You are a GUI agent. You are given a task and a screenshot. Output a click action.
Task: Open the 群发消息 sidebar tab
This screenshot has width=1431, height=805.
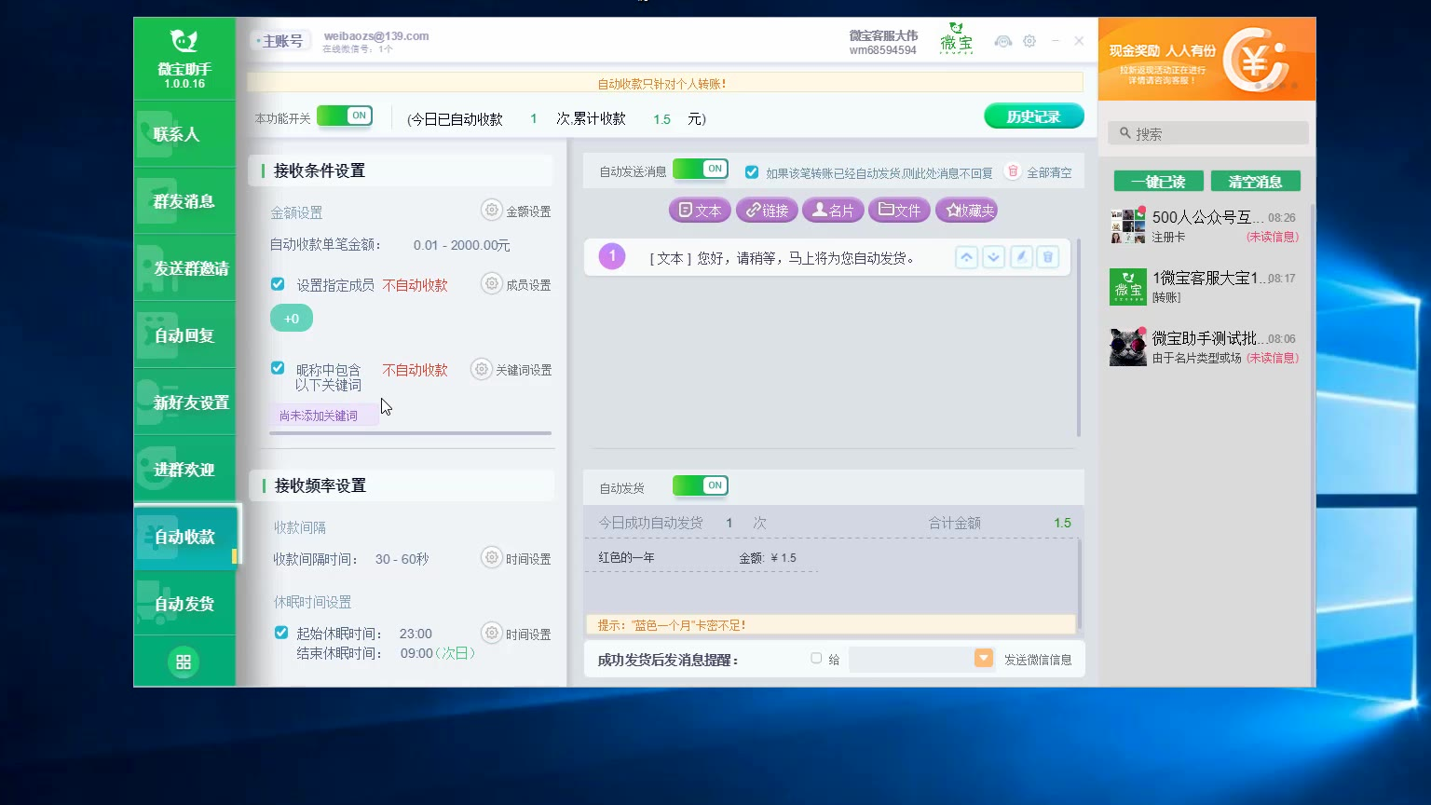pyautogui.click(x=184, y=201)
